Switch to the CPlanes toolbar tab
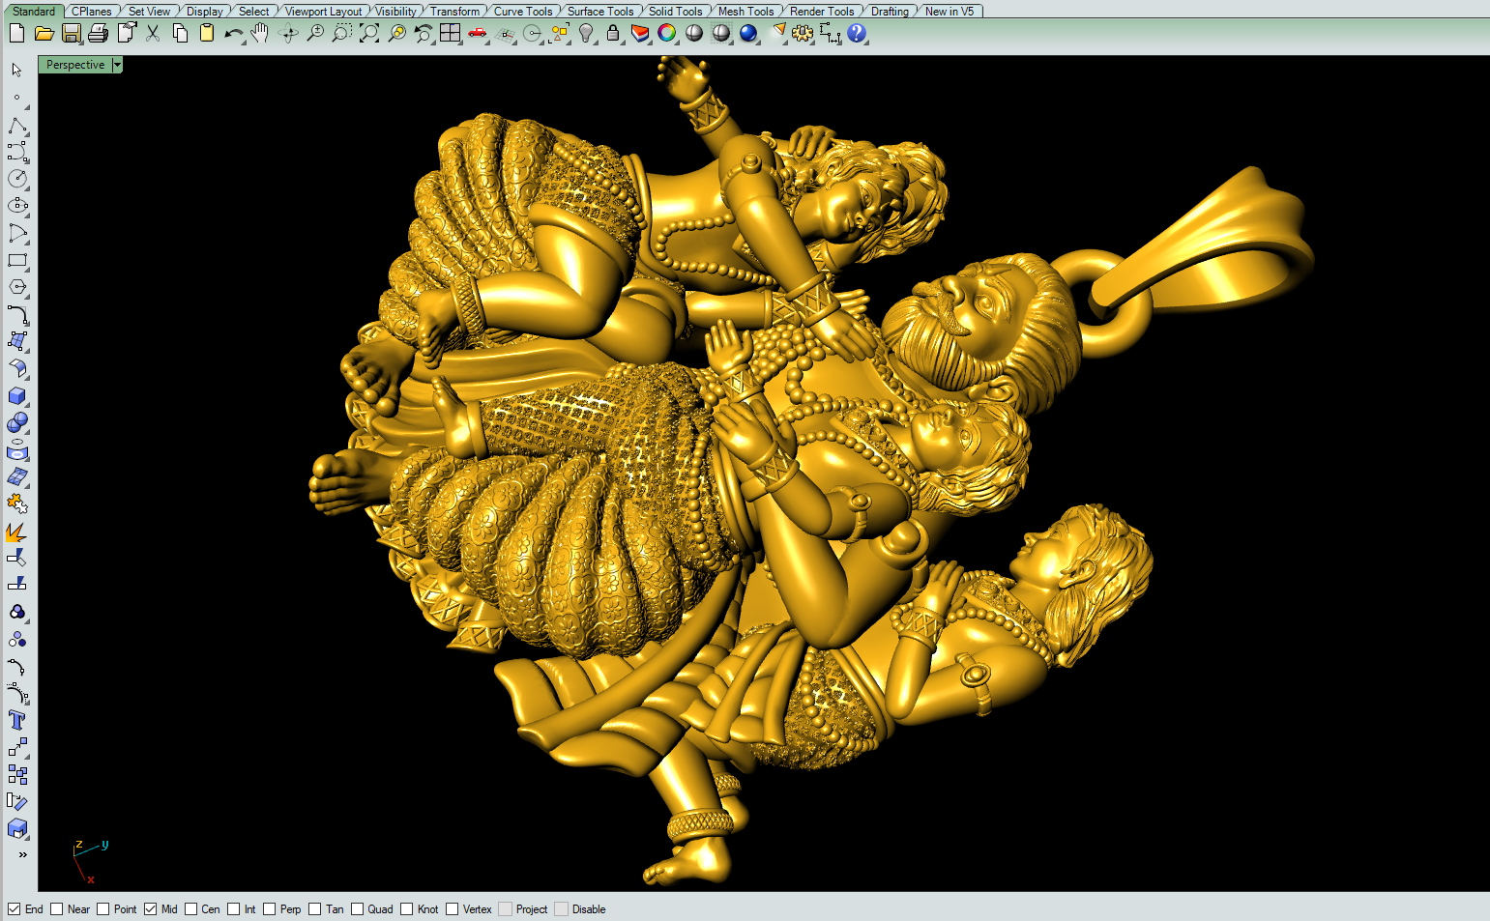 [x=92, y=12]
